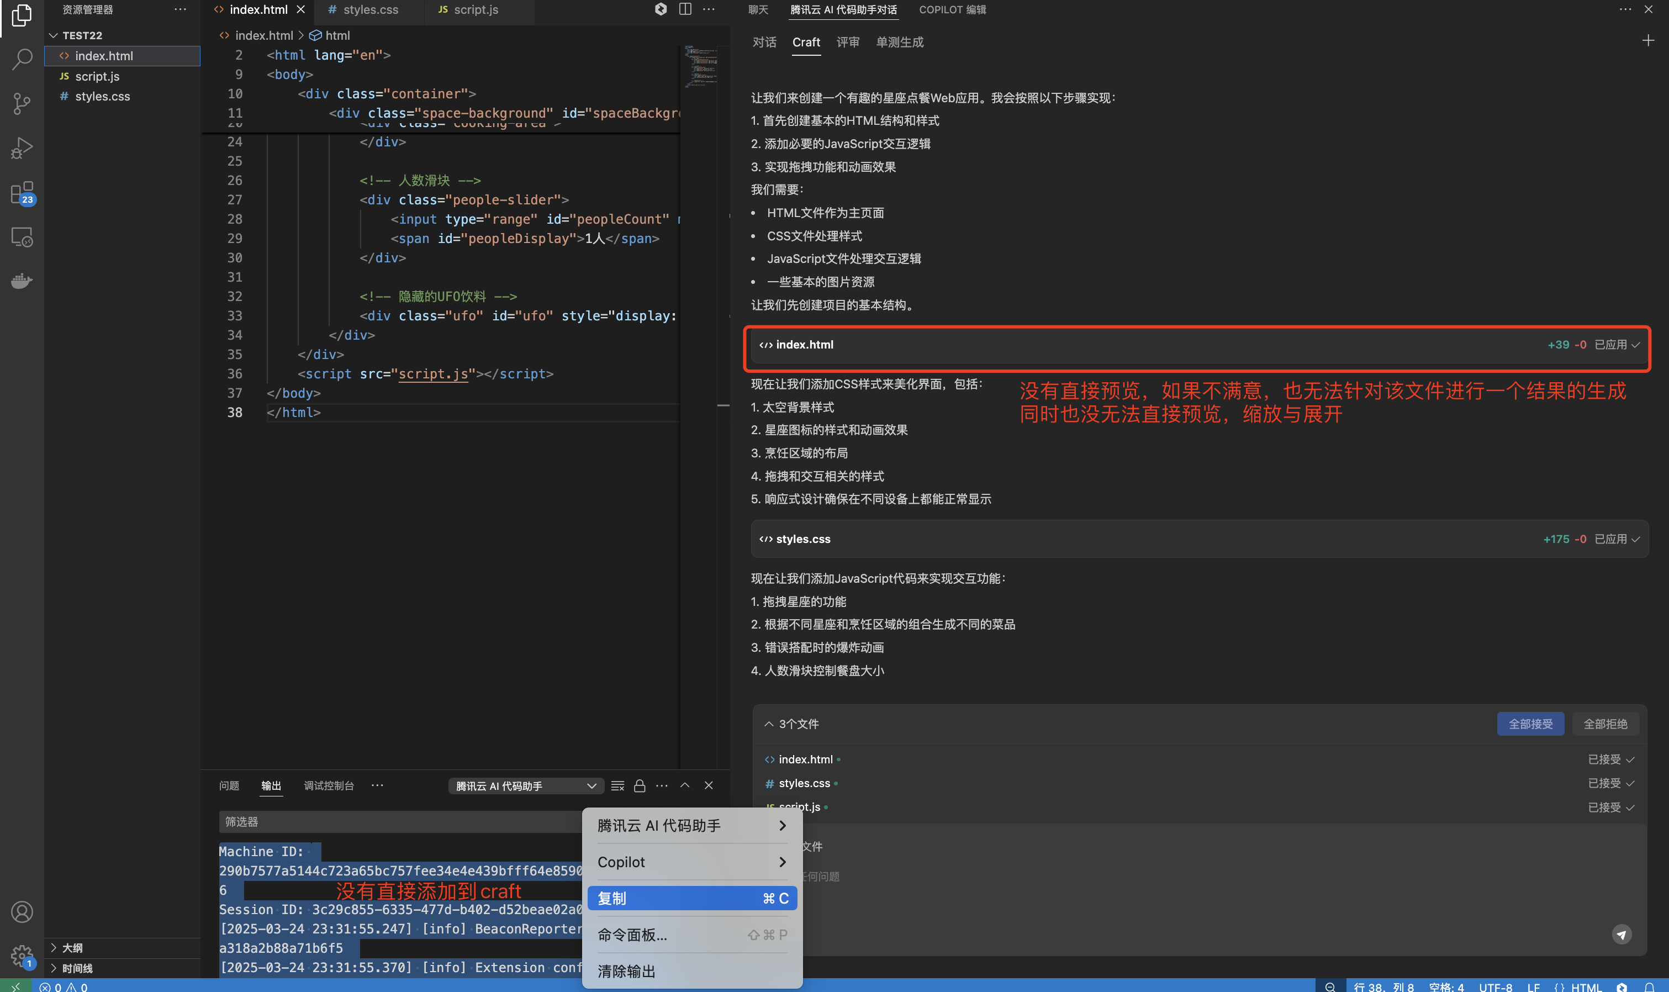Switch to the styles.css editor tab
Screen dimensions: 1669x992
pos(370,9)
